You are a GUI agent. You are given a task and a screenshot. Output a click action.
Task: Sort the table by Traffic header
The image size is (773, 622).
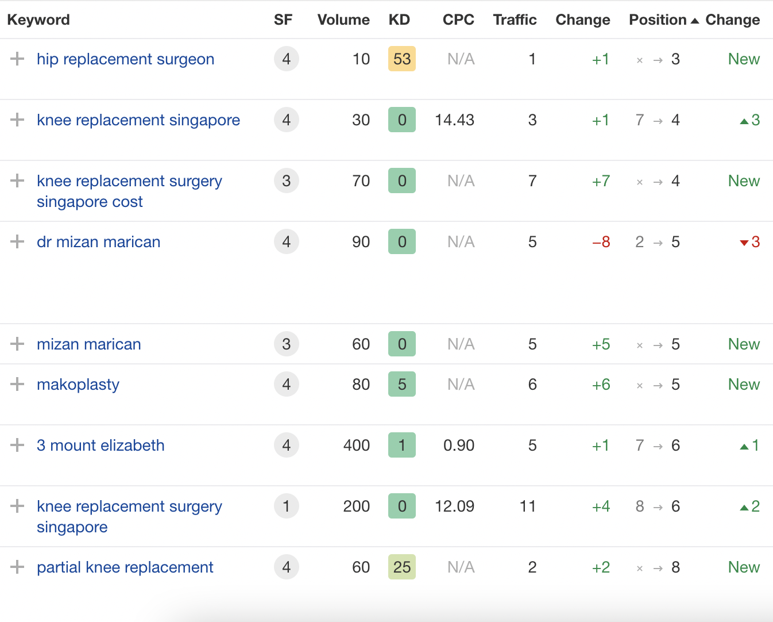[515, 19]
